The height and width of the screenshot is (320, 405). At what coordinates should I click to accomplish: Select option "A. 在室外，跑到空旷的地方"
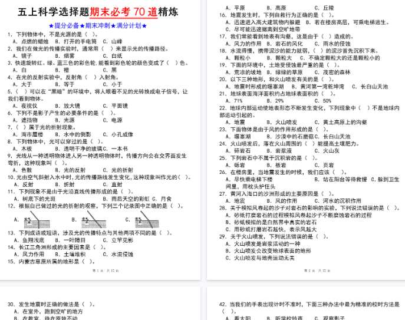click(48, 312)
